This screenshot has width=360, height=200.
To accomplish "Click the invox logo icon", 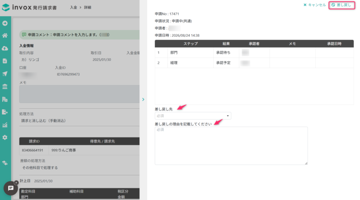I will (x=6, y=7).
